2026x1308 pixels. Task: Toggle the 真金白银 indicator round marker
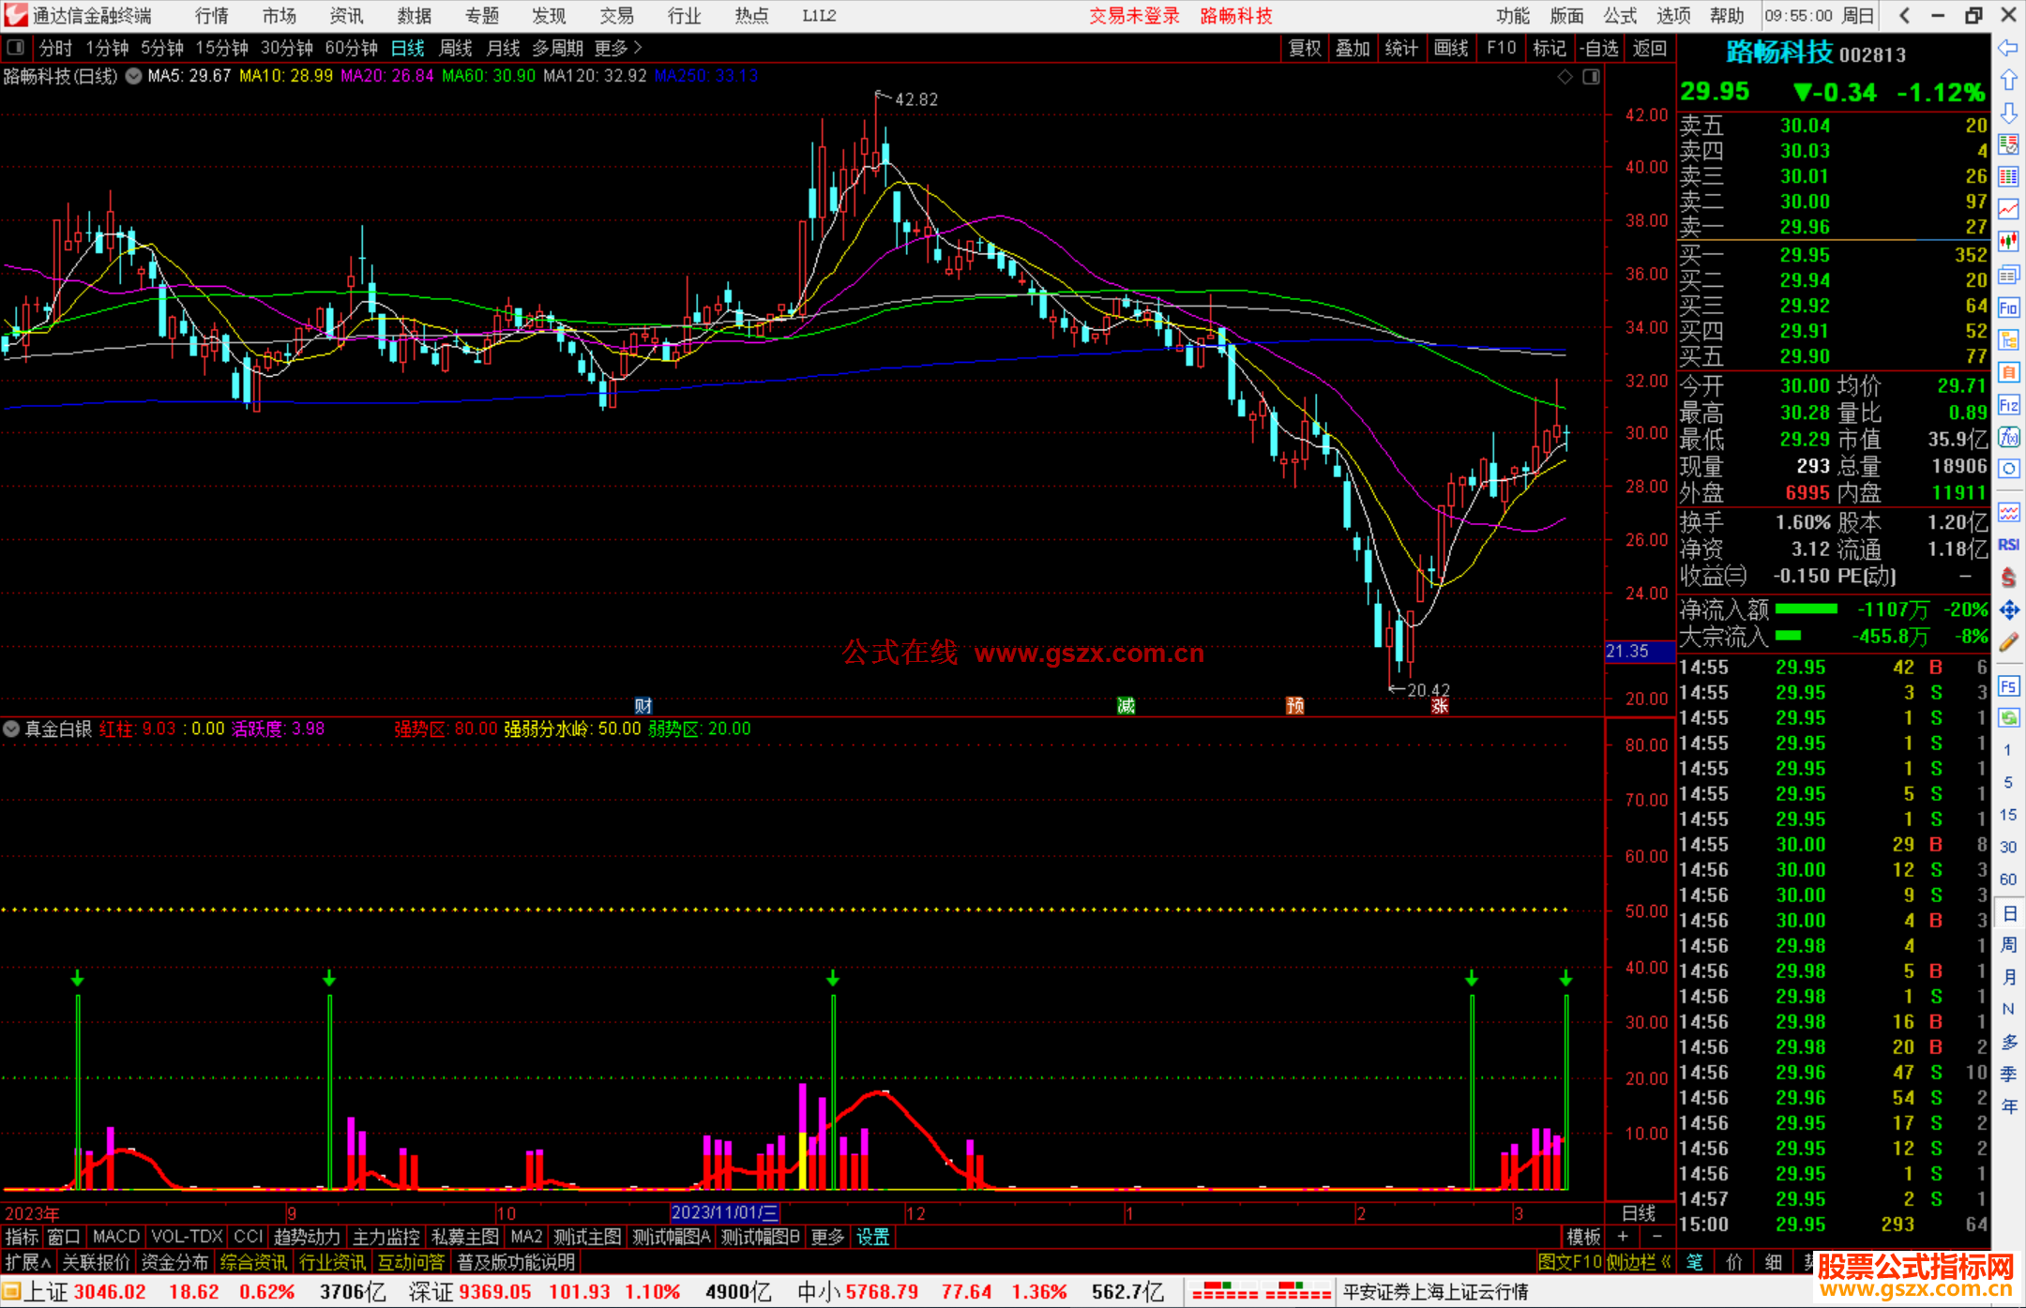point(11,729)
